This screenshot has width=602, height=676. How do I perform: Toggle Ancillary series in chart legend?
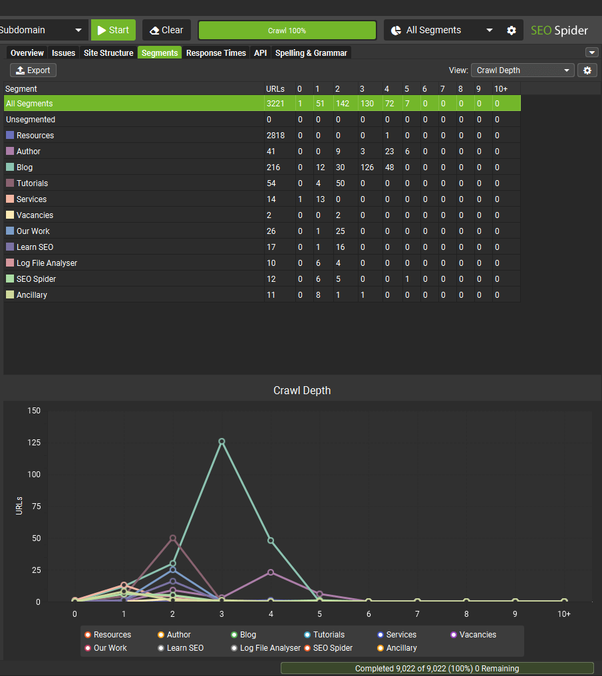[x=397, y=648]
